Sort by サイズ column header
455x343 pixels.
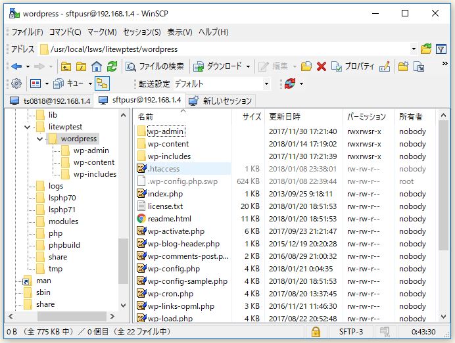[x=249, y=116]
